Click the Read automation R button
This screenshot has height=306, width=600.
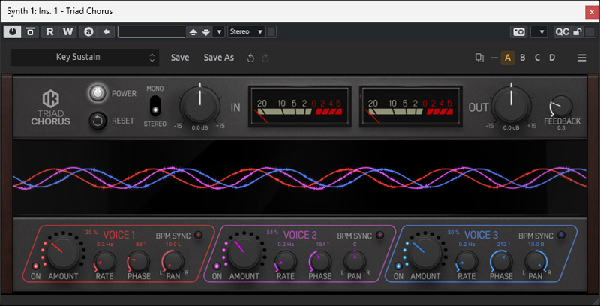(49, 31)
